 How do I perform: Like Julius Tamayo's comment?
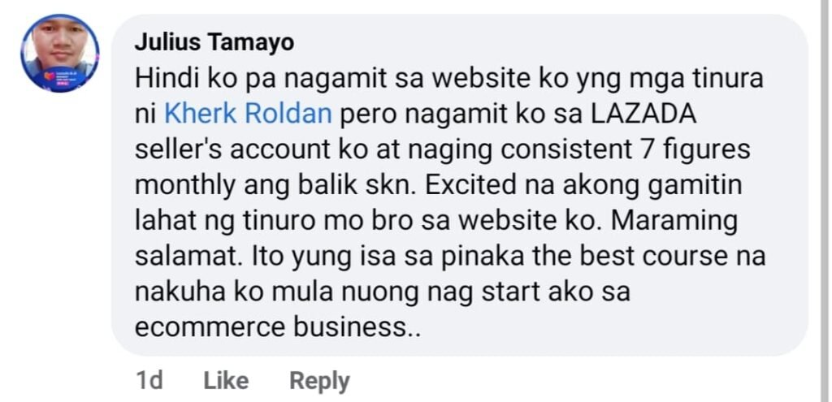(x=226, y=381)
